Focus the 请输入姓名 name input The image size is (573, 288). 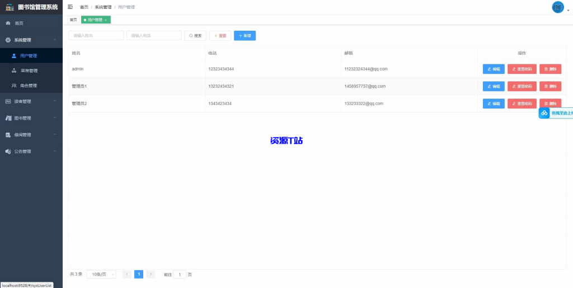click(x=96, y=35)
